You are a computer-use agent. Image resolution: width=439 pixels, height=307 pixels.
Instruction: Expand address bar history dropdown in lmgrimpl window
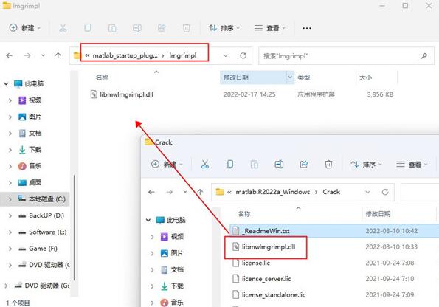coord(225,55)
